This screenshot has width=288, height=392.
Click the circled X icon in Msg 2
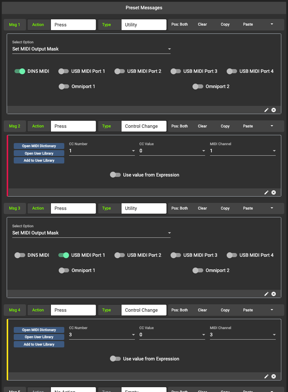(274, 192)
